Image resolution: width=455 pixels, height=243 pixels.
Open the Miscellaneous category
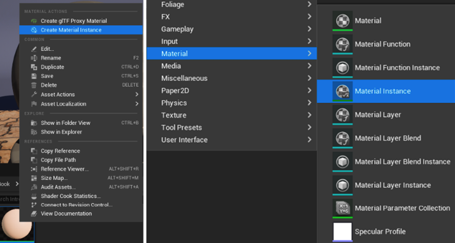pyautogui.click(x=232, y=78)
